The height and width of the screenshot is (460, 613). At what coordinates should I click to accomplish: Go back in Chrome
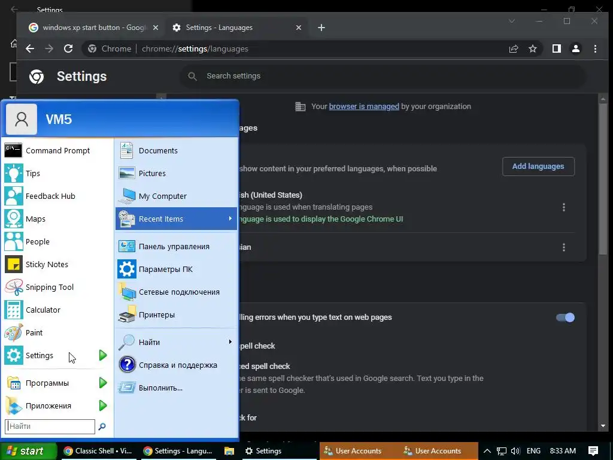pyautogui.click(x=30, y=49)
